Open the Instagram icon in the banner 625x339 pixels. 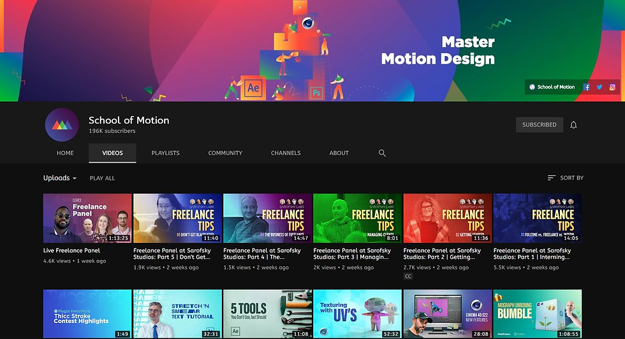pyautogui.click(x=612, y=87)
